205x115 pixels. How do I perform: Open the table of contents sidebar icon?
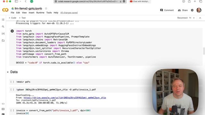click(3, 19)
